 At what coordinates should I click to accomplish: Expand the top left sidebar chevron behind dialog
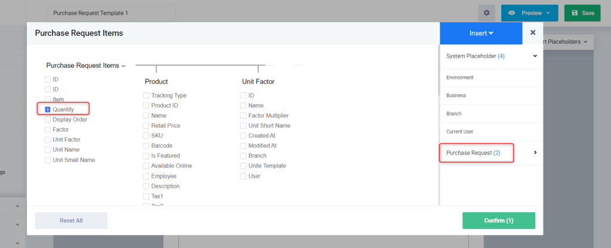[x=17, y=206]
